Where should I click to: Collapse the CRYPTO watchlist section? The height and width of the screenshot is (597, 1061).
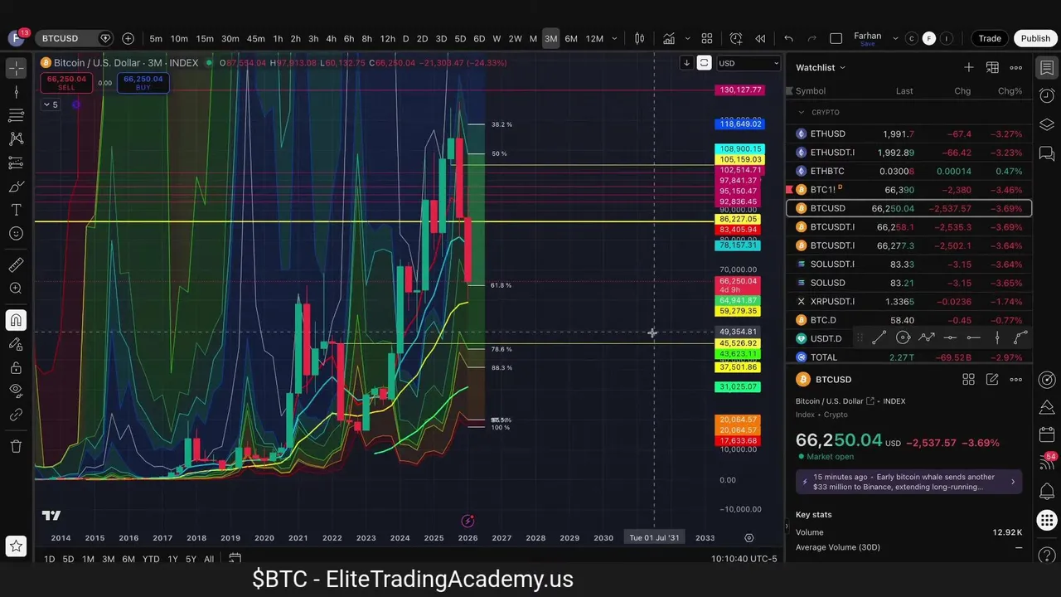(802, 112)
